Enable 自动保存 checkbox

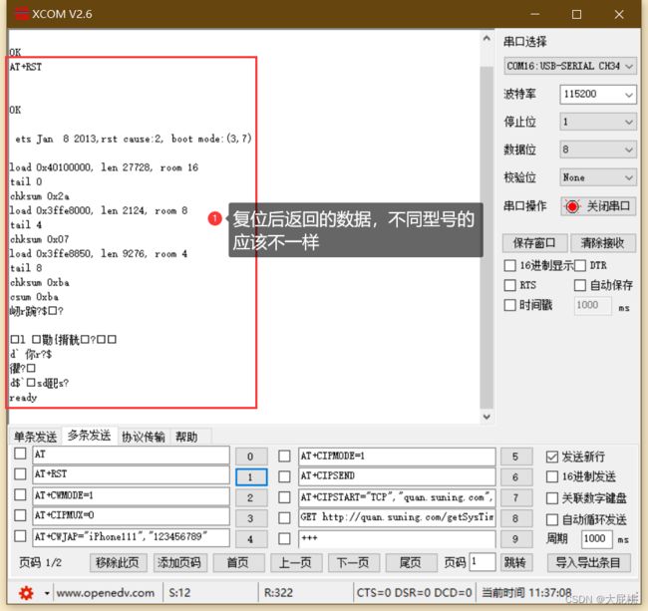click(x=580, y=285)
